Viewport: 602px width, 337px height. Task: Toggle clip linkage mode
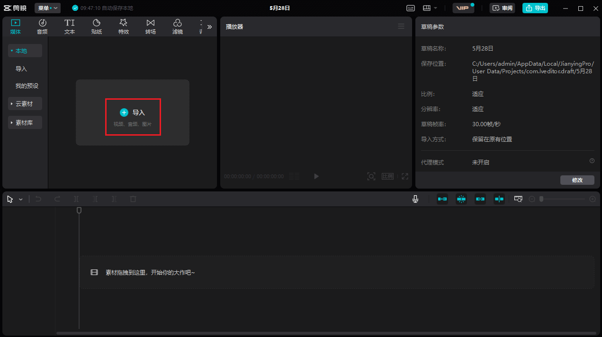480,199
